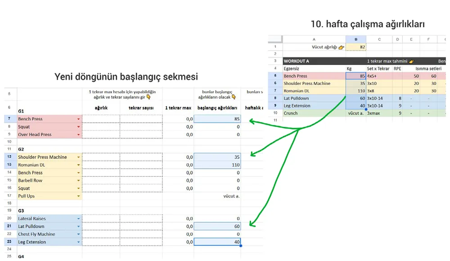Open the G2 Bench Press dropdown on row 14

click(78, 173)
